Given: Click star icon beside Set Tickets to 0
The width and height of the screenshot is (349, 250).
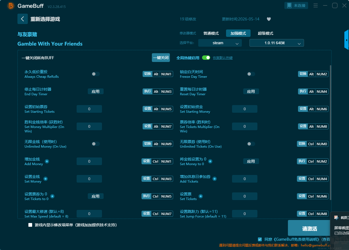Looking at the screenshot, I should click(x=52, y=196).
